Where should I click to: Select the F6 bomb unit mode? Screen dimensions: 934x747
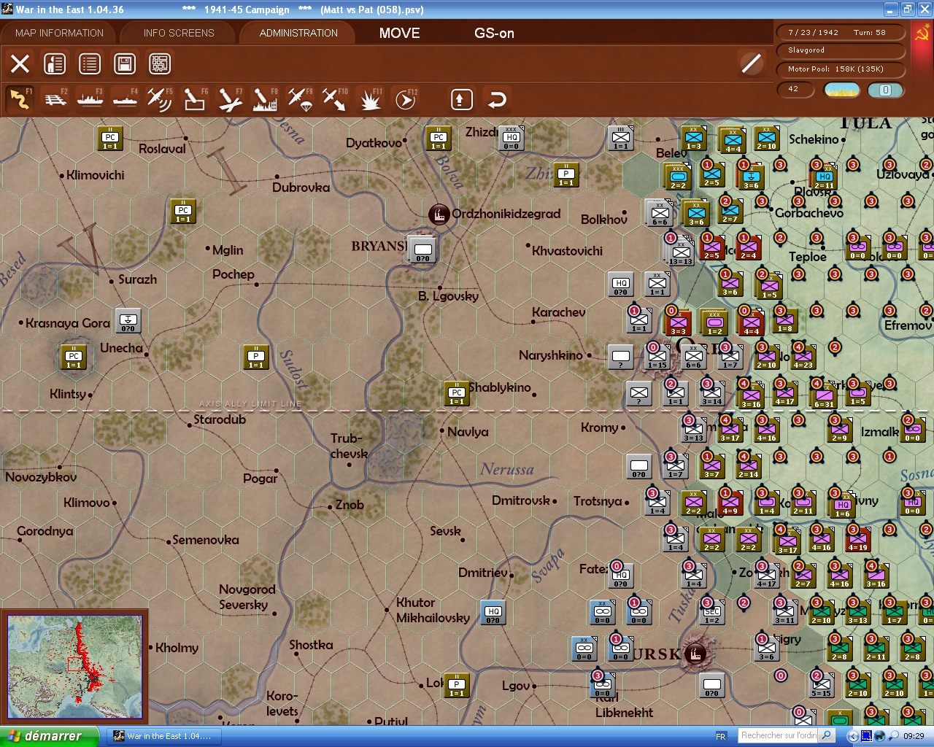coord(195,99)
